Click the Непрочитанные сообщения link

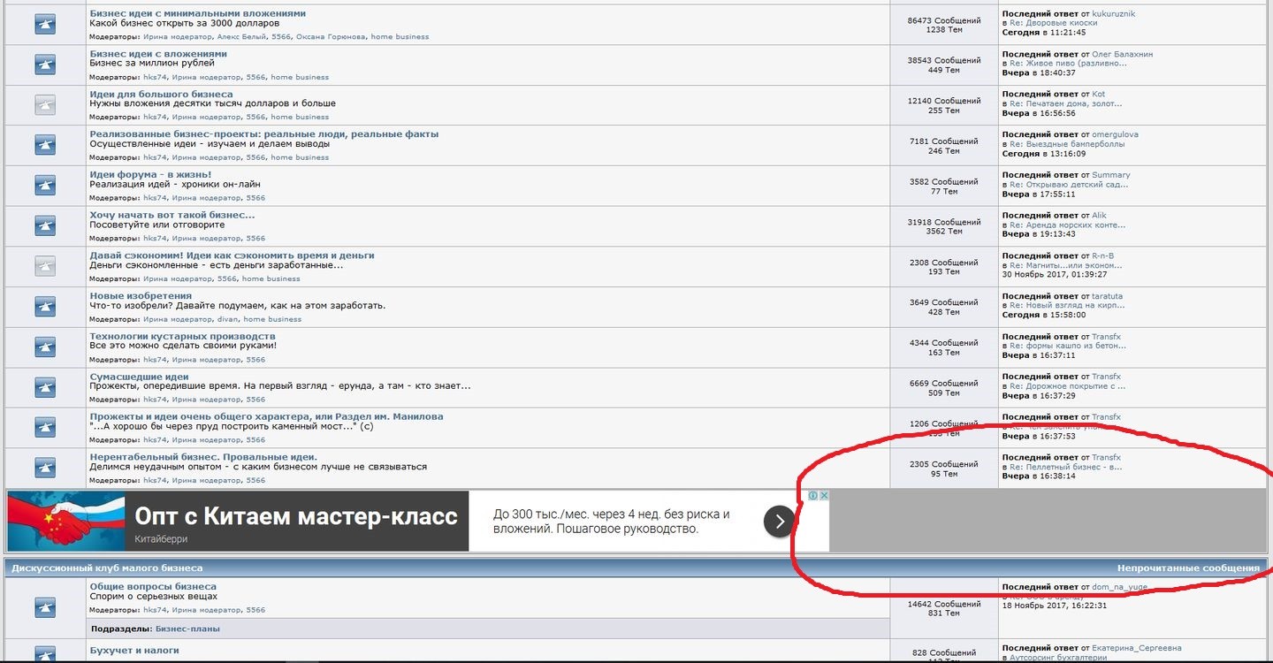1188,568
